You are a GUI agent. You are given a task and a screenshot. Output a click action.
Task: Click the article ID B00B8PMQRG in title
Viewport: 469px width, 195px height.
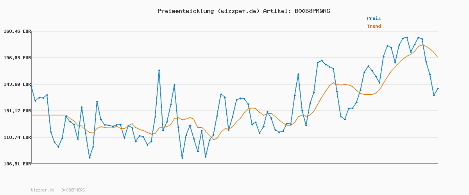click(312, 11)
